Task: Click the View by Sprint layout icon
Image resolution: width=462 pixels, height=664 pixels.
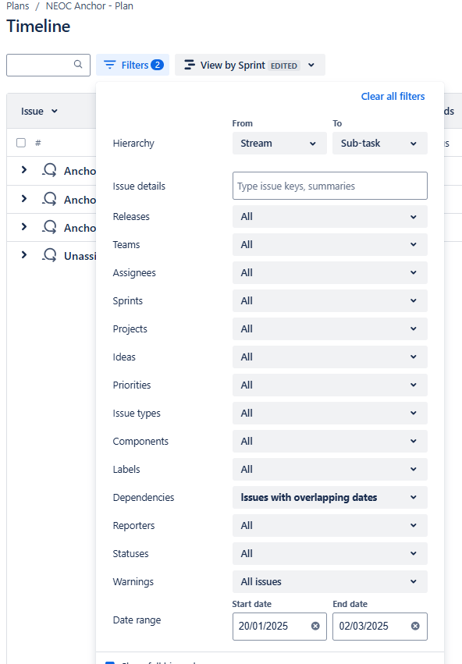Action: 190,65
